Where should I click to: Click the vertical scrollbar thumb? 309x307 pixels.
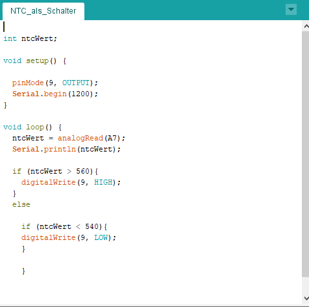click(305, 154)
